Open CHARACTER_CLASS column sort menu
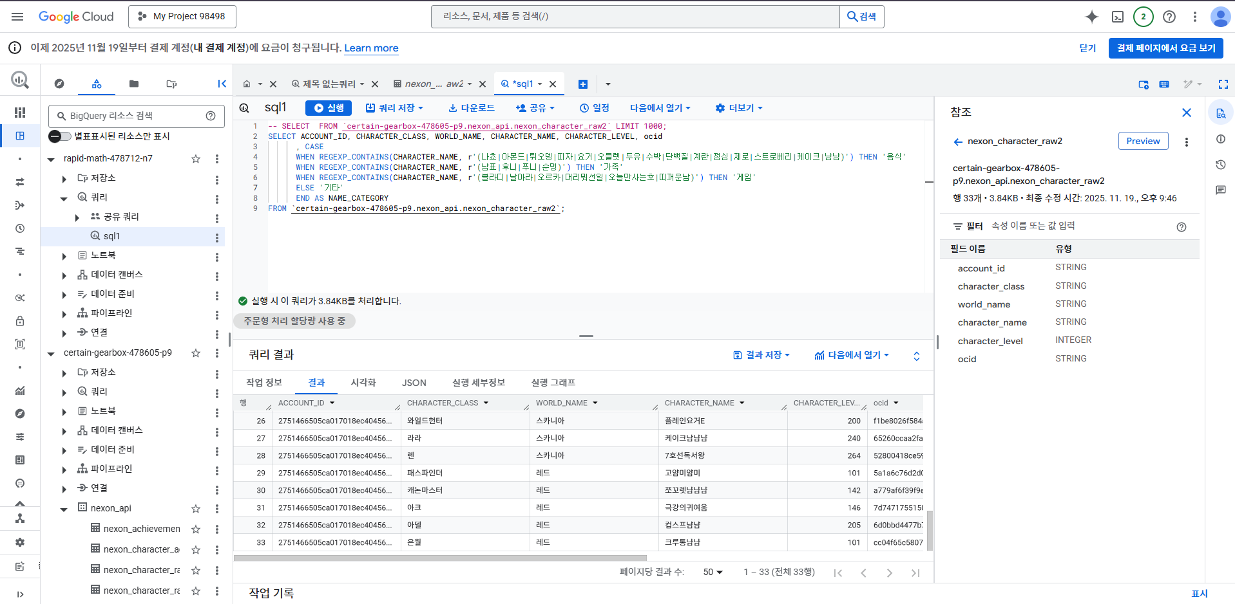The image size is (1235, 604). [486, 403]
